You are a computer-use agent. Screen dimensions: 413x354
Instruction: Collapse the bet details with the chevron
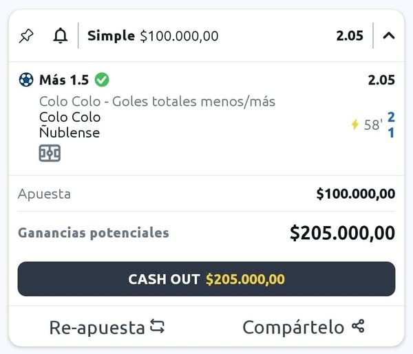pyautogui.click(x=389, y=36)
